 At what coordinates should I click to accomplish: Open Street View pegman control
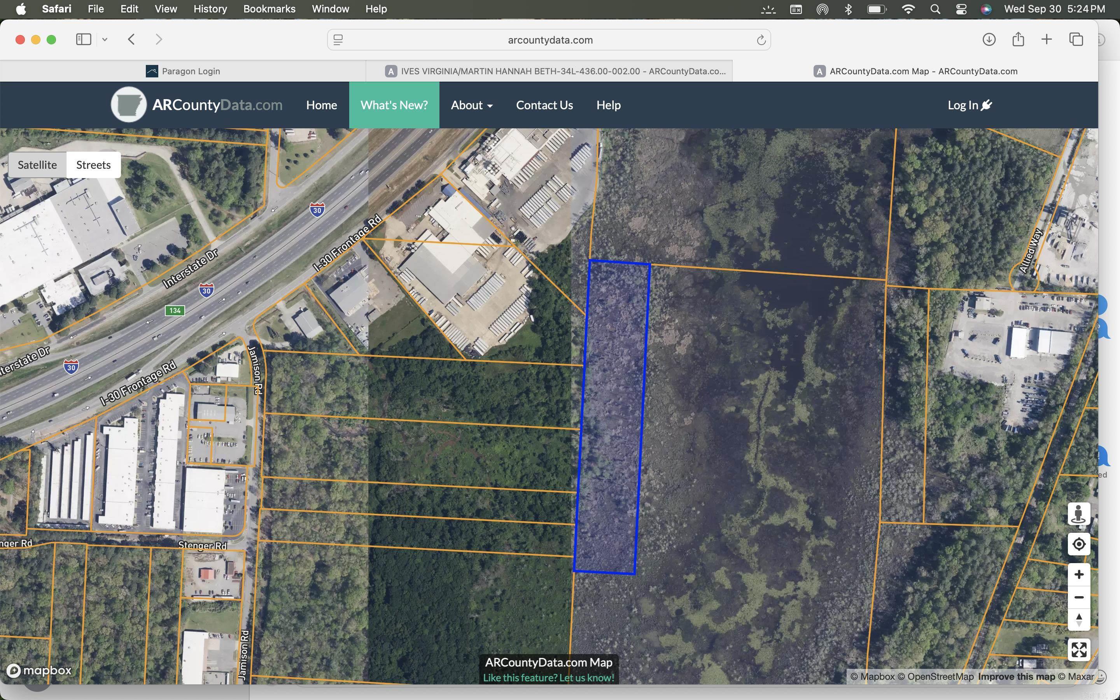tap(1078, 514)
